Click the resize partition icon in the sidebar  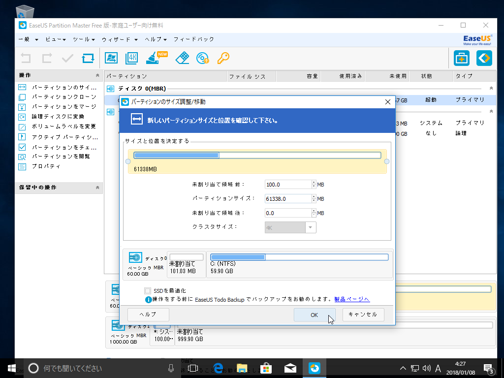tap(22, 88)
